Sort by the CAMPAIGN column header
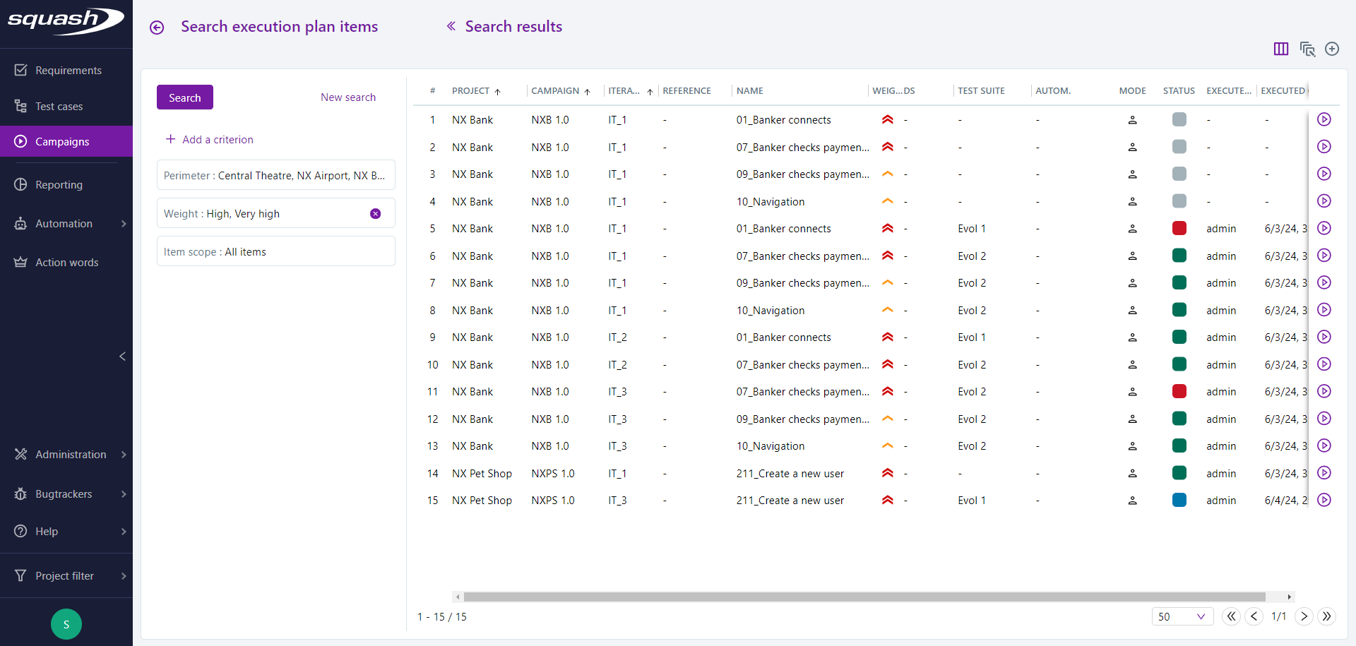 555,91
